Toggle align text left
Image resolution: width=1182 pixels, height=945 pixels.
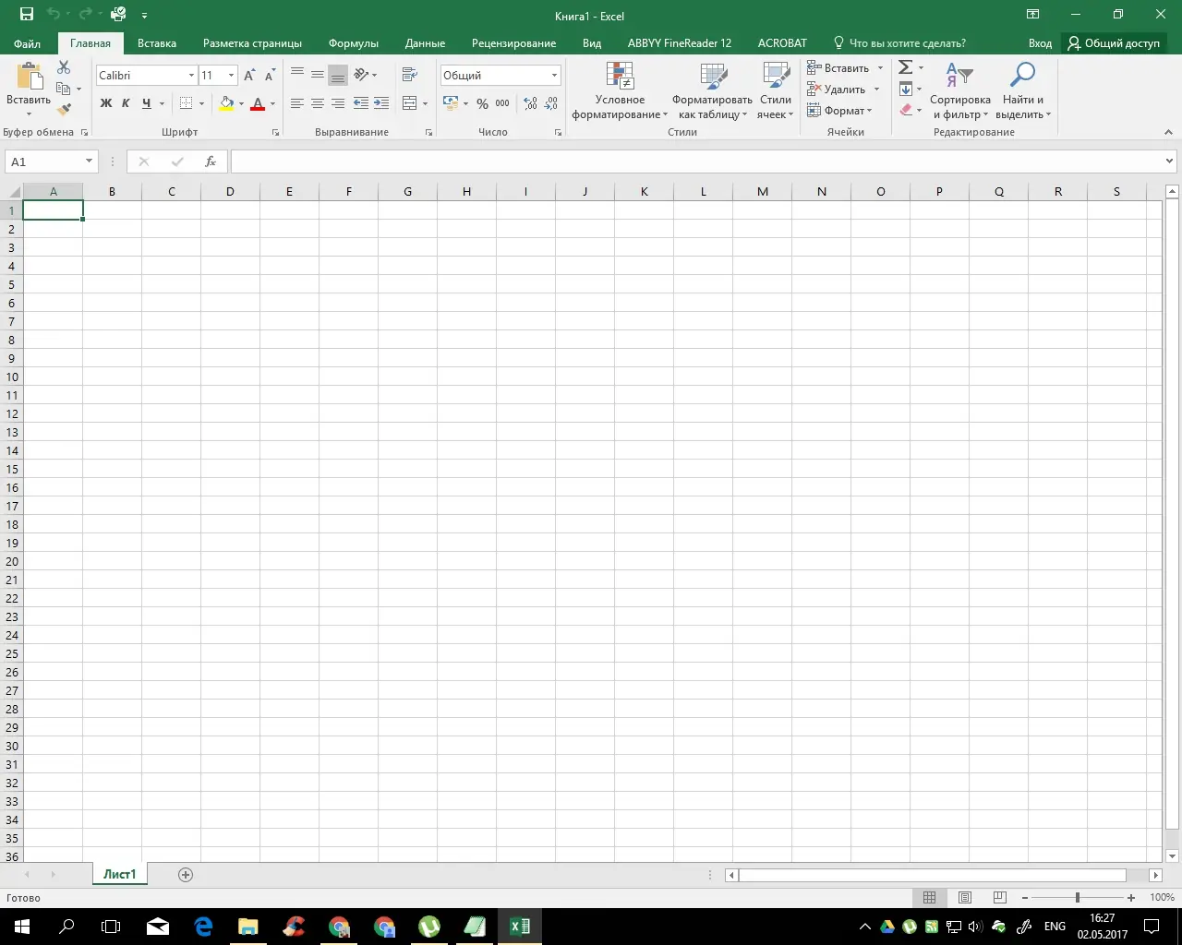point(297,103)
